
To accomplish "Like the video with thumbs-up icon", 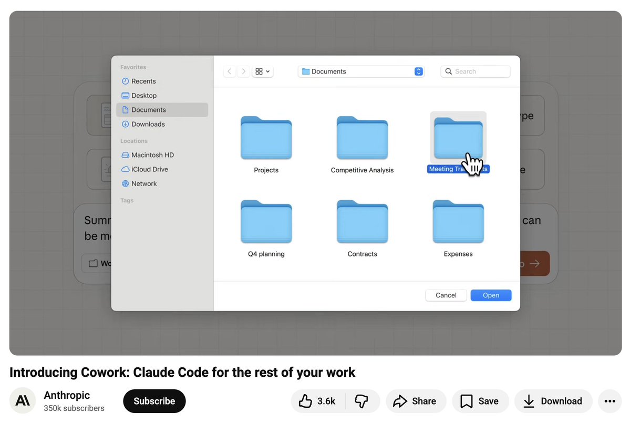I will [305, 401].
